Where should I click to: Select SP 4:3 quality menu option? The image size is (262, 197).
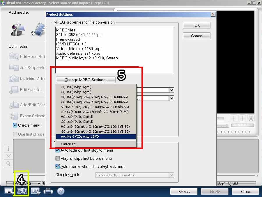pyautogui.click(x=94, y=107)
